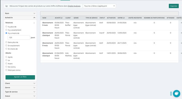Screen dimensions: 182x99
Task: Sort by the NOM column header
Action: point(44,18)
